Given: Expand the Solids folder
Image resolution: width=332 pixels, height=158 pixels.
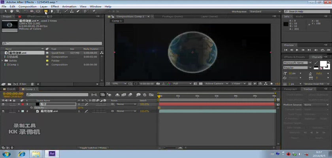Looking at the screenshot, I should click(x=2, y=61).
